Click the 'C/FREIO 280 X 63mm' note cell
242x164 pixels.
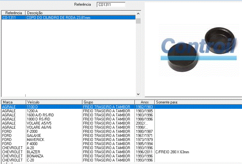pos(172,152)
